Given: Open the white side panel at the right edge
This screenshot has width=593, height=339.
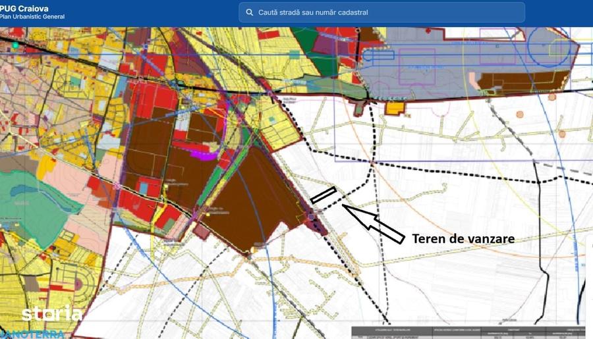Looking at the screenshot, I should click(589, 285).
